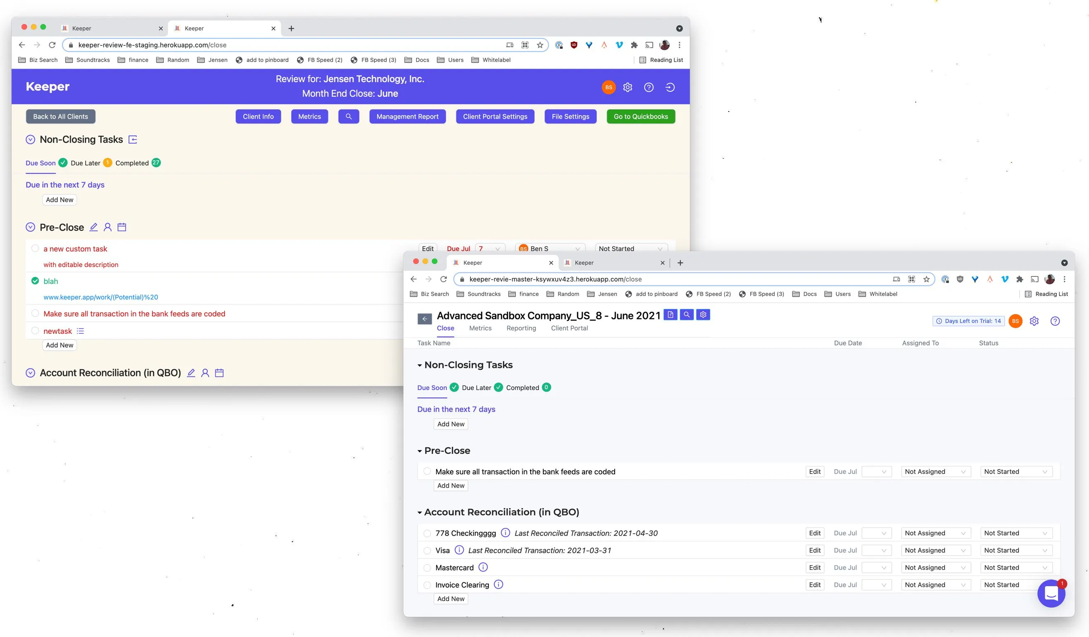Click the Go to Quickbooks button
The width and height of the screenshot is (1089, 637).
(x=640, y=116)
